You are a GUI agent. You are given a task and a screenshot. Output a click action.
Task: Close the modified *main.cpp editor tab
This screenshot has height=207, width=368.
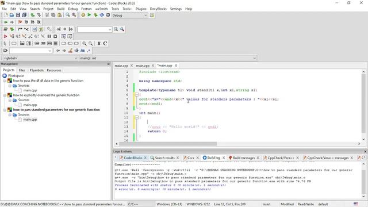tap(176, 66)
